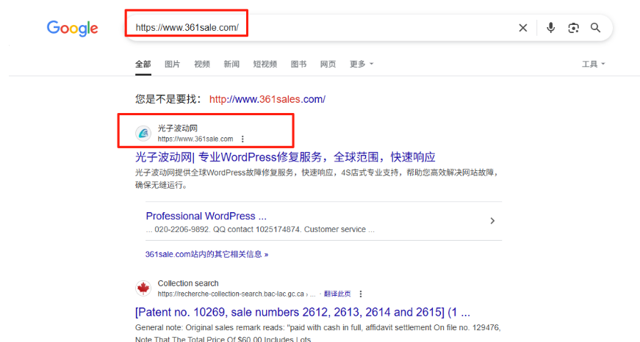Open Professional WordPress ... sitelink
The width and height of the screenshot is (640, 342).
[x=206, y=216]
